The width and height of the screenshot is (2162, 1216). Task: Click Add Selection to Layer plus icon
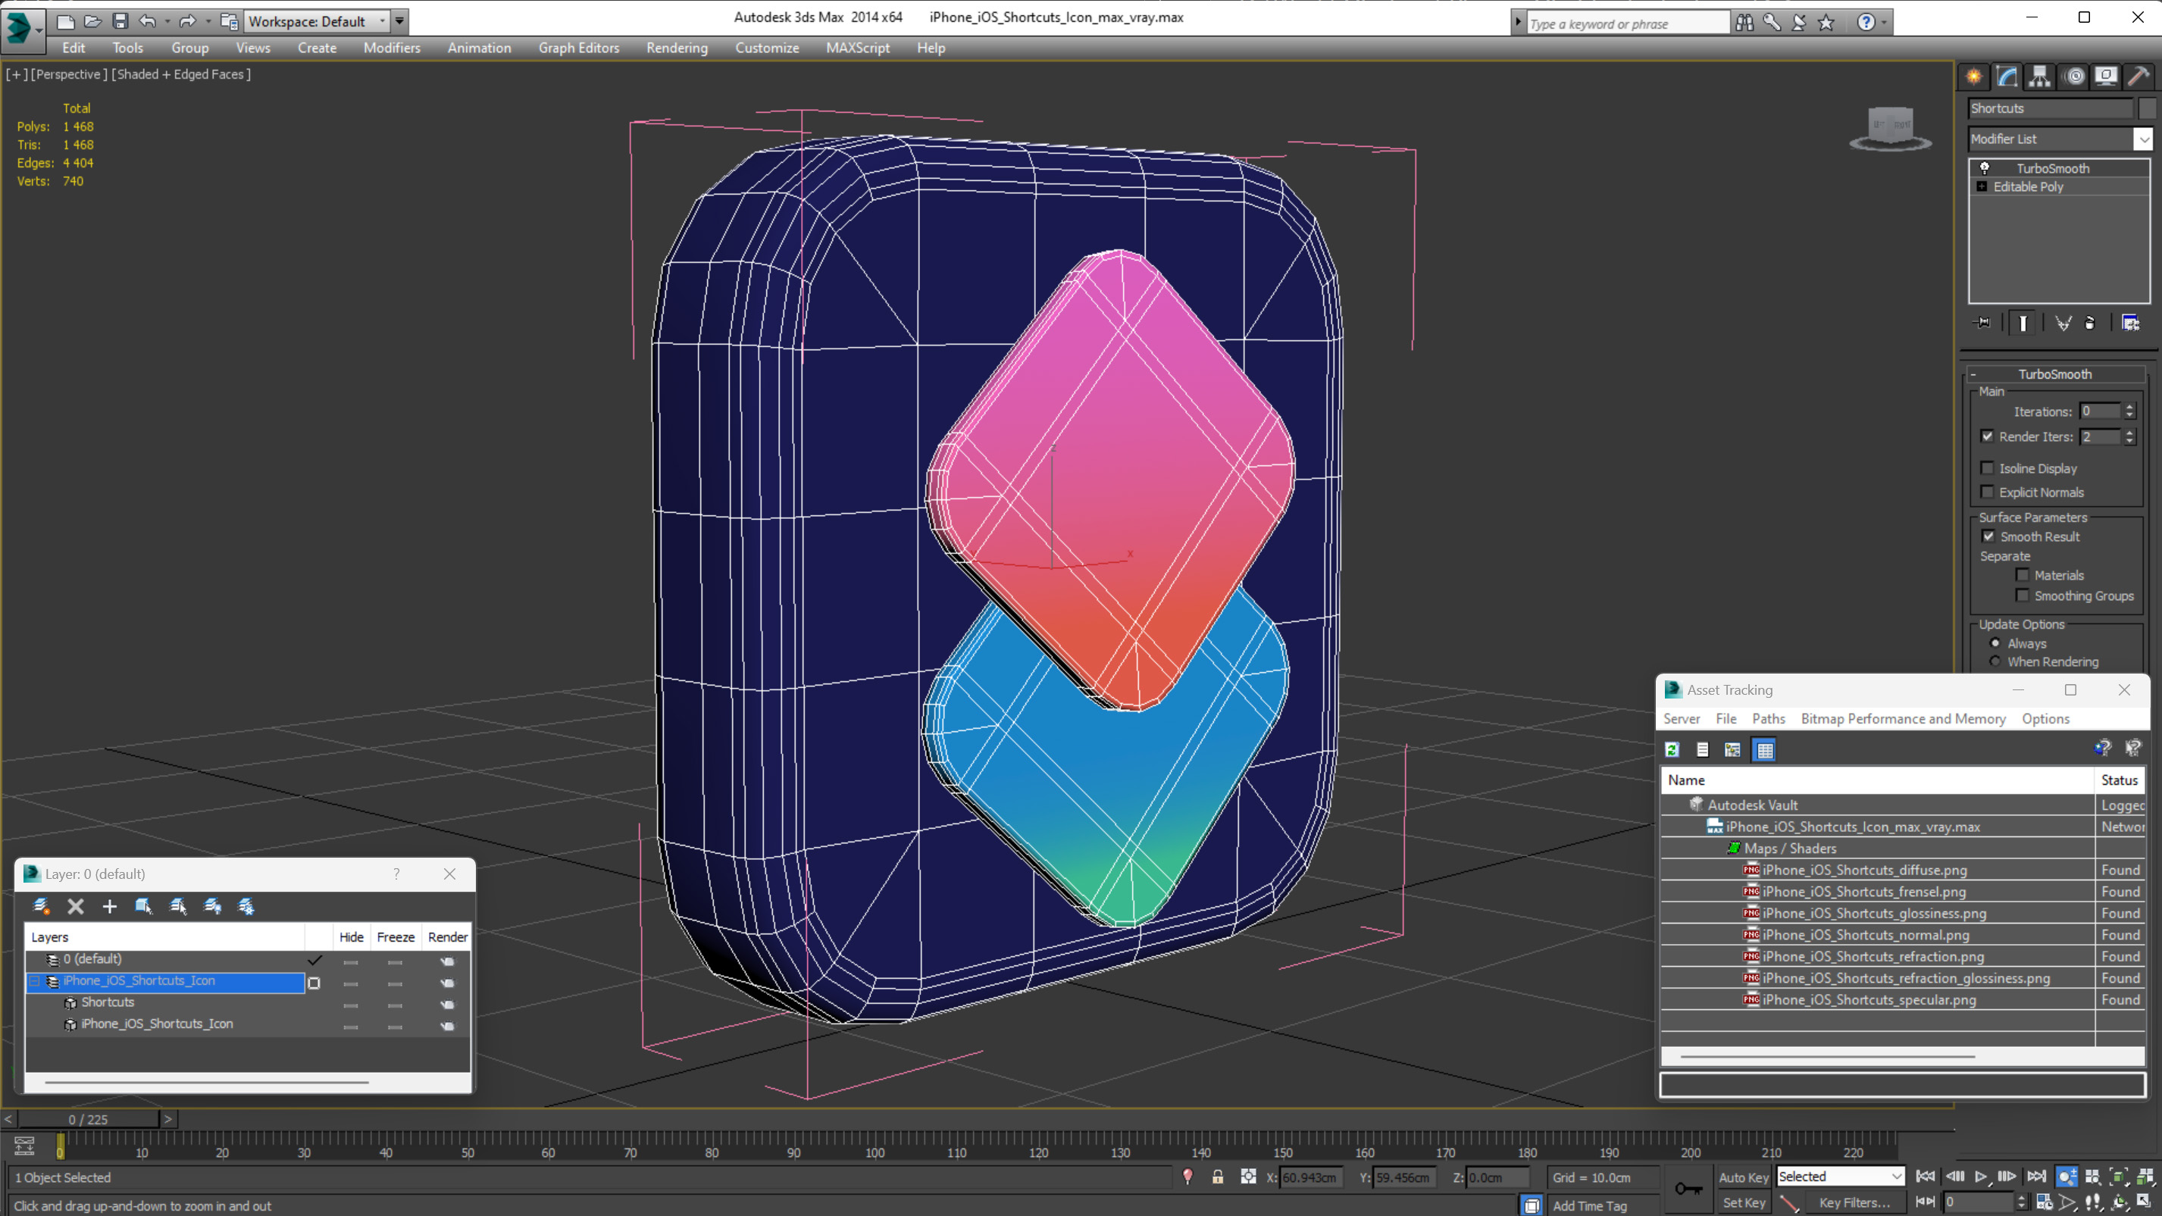tap(109, 906)
